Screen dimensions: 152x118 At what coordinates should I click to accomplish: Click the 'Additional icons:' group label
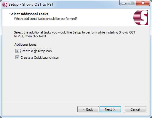26,44
